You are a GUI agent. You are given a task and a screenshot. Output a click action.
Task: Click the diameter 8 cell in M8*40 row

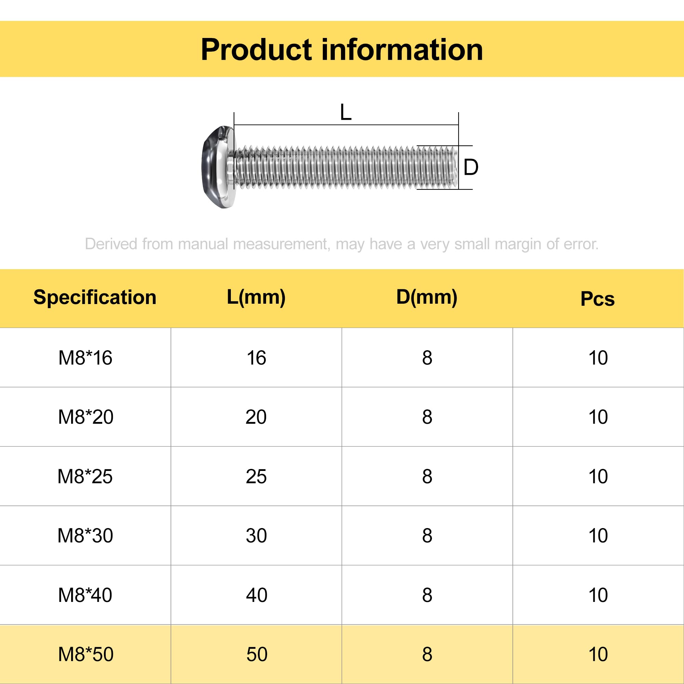[x=427, y=595]
